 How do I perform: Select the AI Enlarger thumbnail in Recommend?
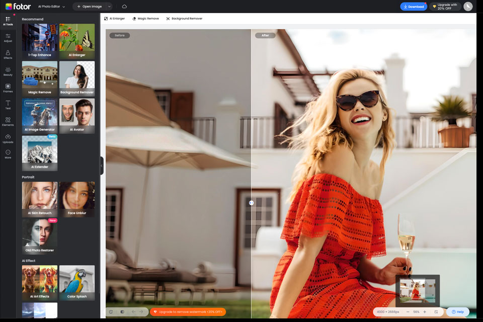pyautogui.click(x=77, y=41)
